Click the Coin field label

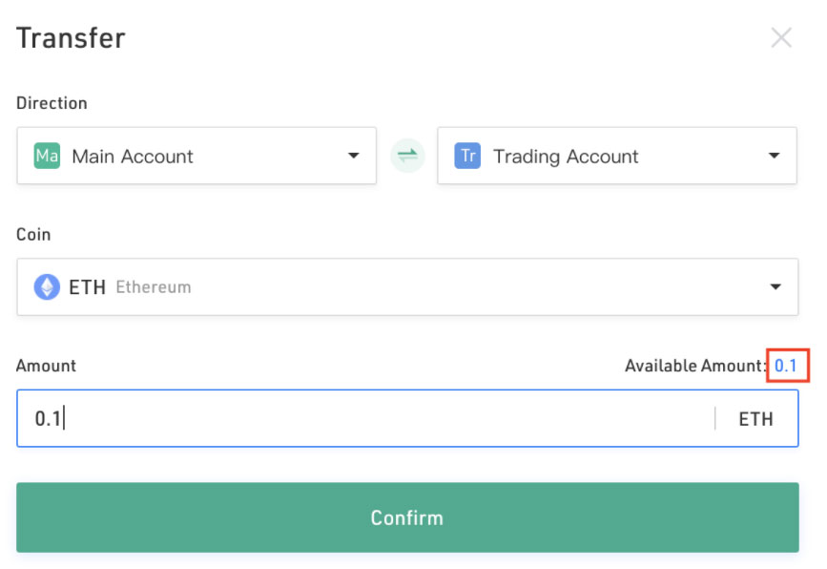pos(33,234)
